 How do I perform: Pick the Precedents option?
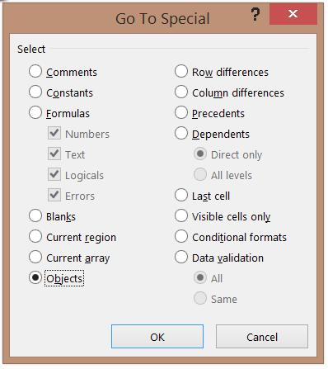181,112
